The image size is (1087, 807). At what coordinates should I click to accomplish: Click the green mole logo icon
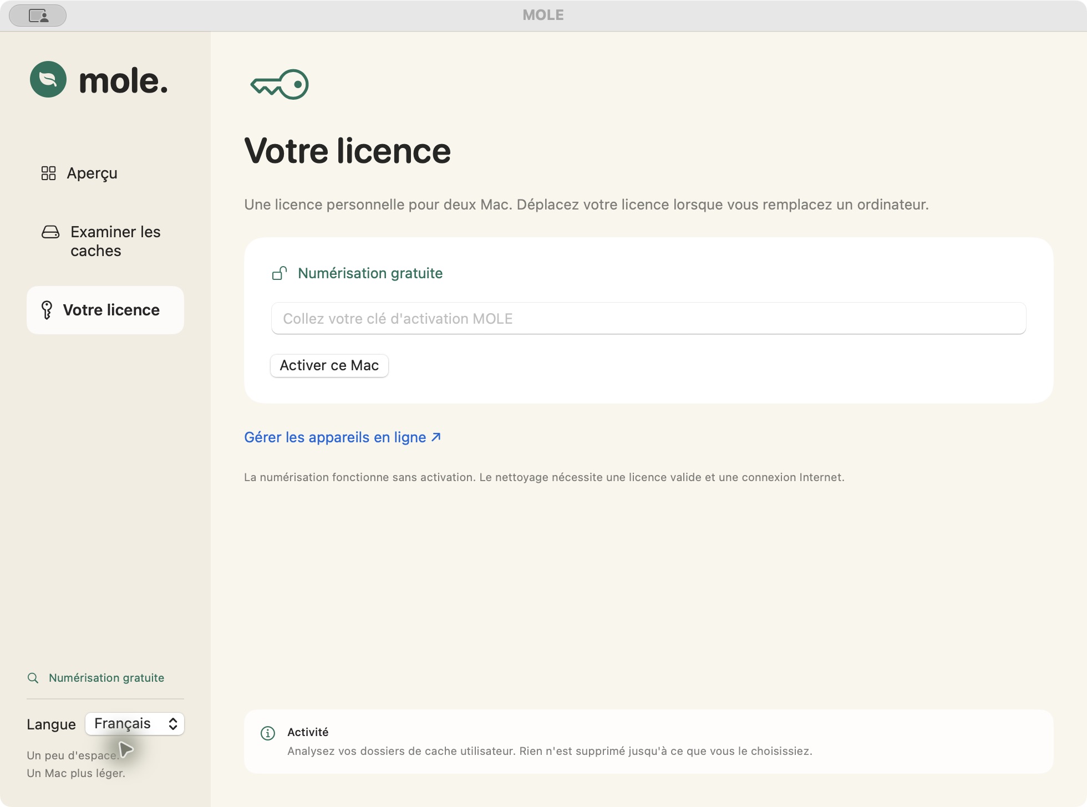(48, 79)
